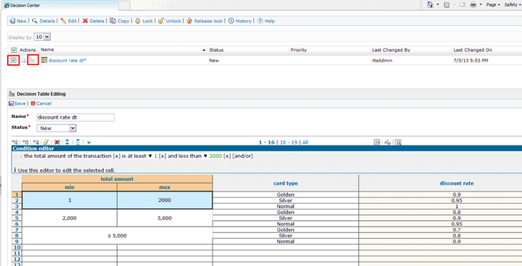Uncheck the discount rate dt row checkbox
The image size is (522, 266).
coord(14,61)
